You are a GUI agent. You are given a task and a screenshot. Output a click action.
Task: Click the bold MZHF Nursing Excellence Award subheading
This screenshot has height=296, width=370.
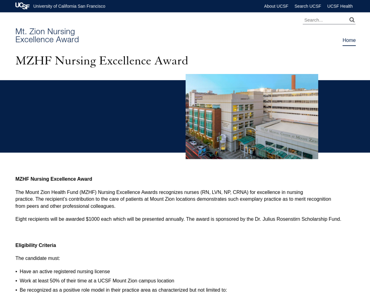point(54,179)
